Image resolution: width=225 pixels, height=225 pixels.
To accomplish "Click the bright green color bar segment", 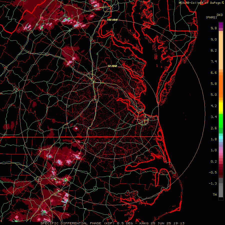I will tap(221, 120).
